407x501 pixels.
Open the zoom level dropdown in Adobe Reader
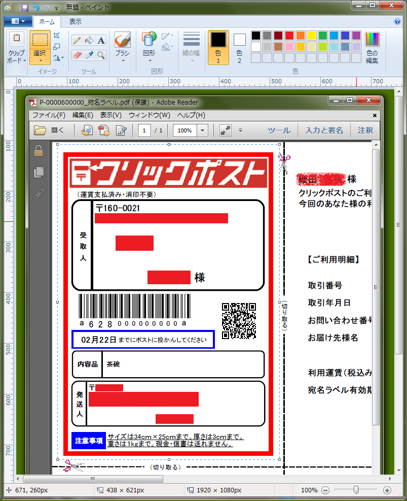tap(202, 130)
